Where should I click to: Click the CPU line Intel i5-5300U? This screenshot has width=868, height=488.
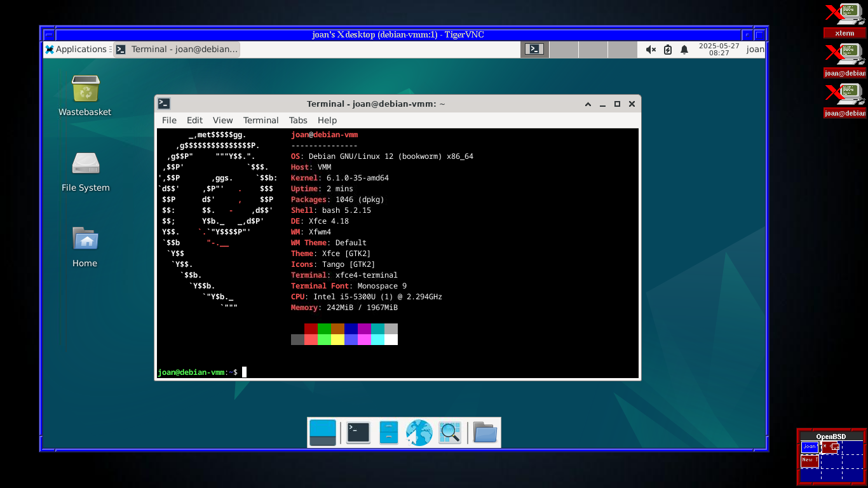(367, 297)
